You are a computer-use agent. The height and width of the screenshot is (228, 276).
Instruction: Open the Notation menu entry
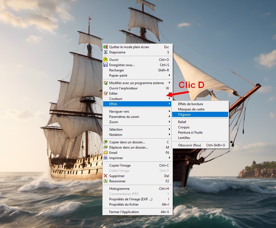[x=137, y=135]
